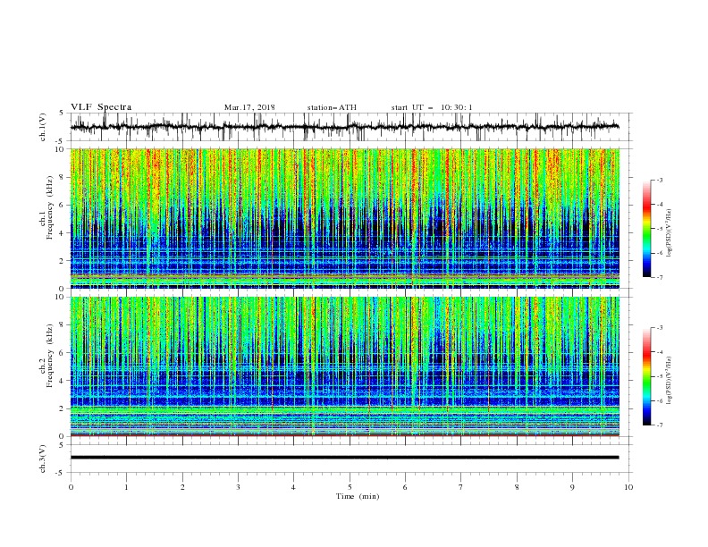Image resolution: width=708 pixels, height=547 pixels.
Task: Click the ch.2 frequency spectrogram panel
Action: (x=345, y=366)
